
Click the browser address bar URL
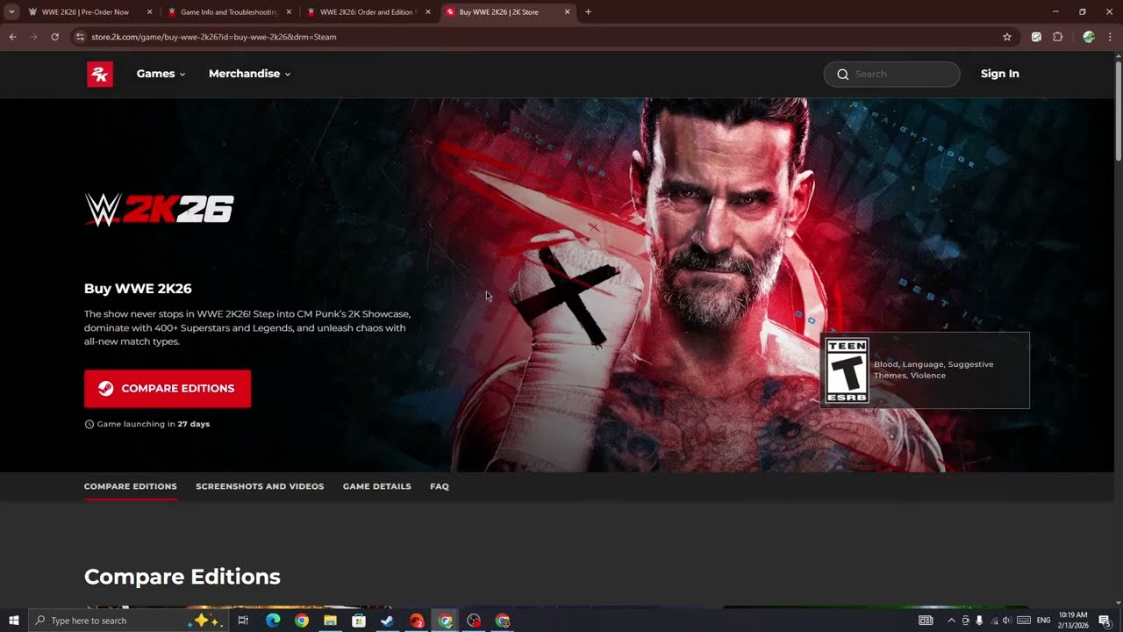click(x=214, y=37)
